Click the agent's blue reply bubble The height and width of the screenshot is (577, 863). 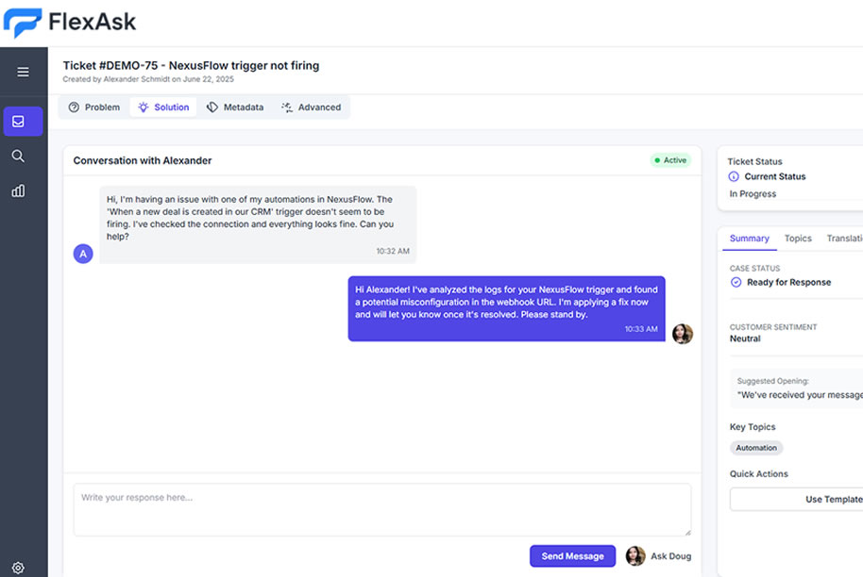click(506, 308)
